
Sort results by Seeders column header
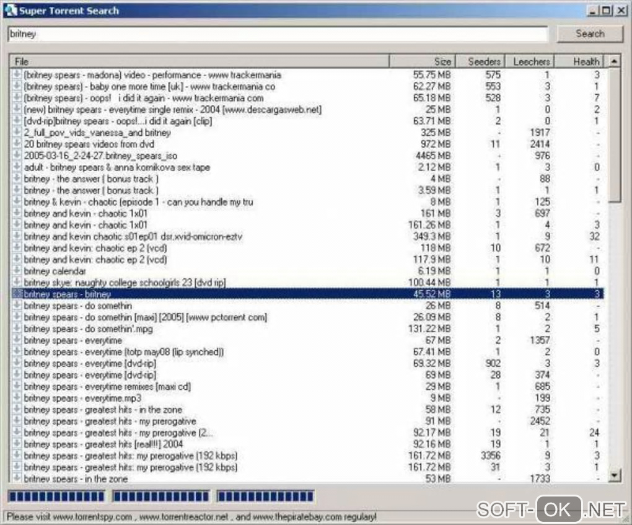tap(480, 62)
